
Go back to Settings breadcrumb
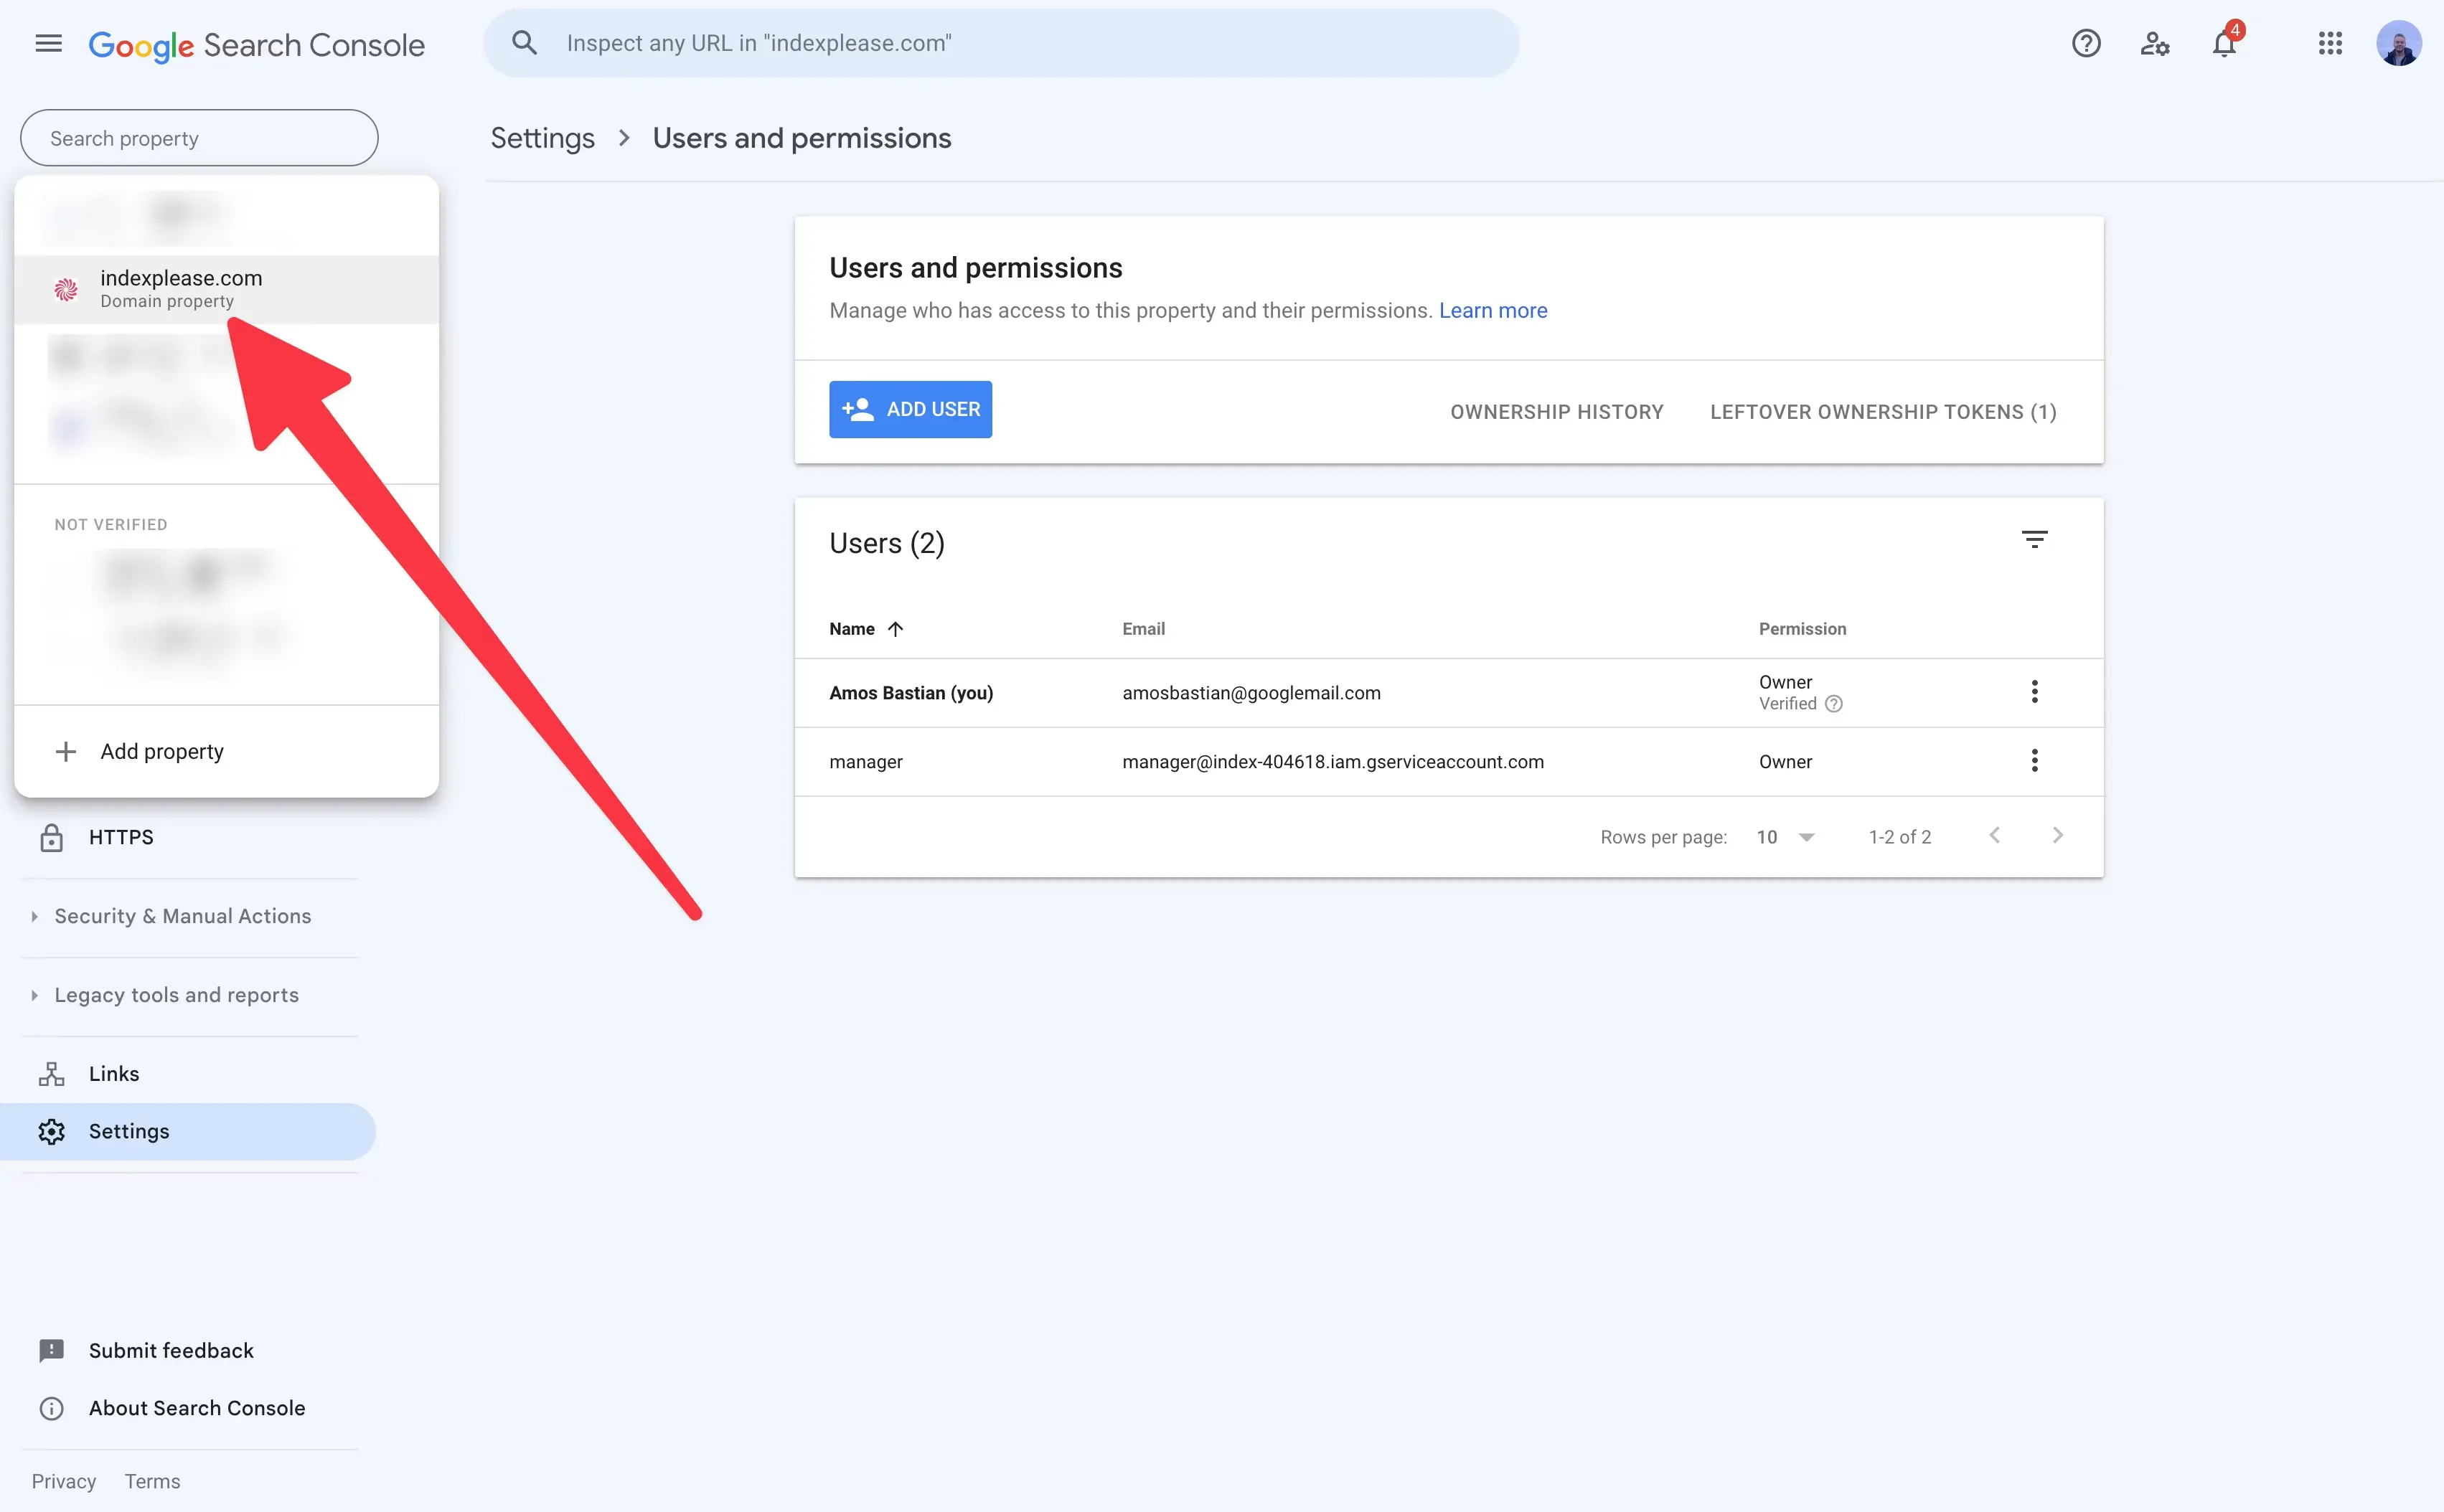click(542, 138)
